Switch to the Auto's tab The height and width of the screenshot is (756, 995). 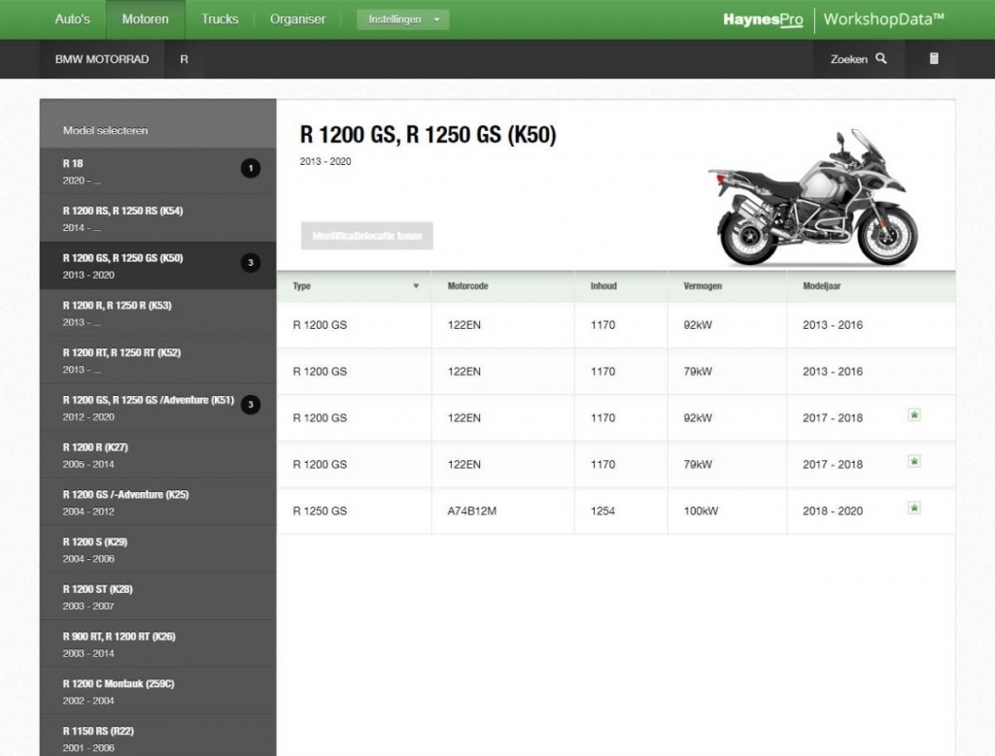coord(72,19)
